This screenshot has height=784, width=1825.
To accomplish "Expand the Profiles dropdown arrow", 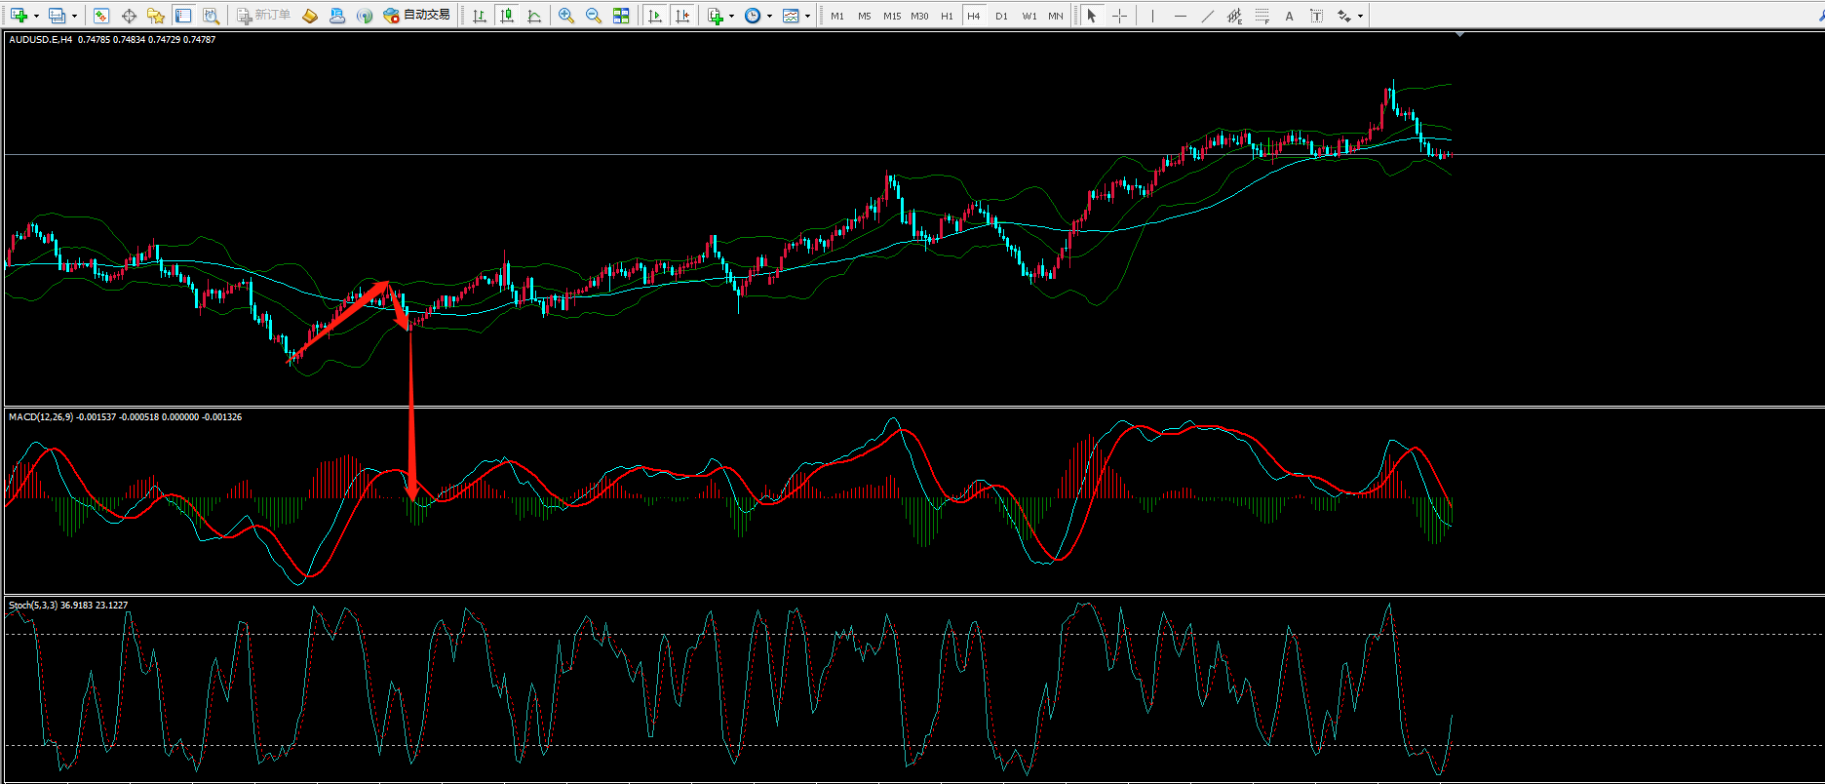I will pyautogui.click(x=74, y=16).
